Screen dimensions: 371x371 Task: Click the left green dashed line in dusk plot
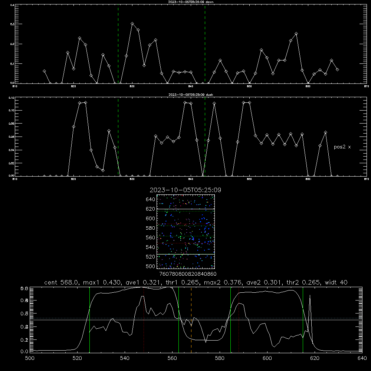pos(118,137)
